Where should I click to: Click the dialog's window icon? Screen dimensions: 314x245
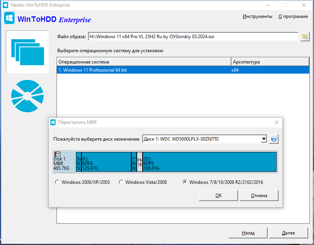pos(53,122)
